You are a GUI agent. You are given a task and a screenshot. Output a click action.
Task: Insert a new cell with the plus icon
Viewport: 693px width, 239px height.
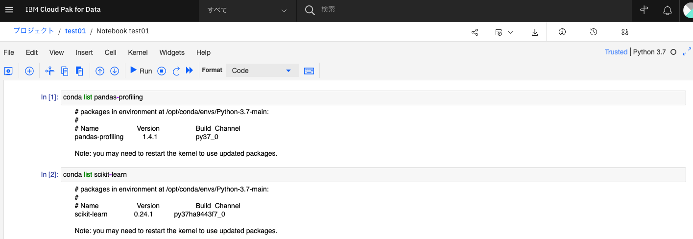click(x=29, y=71)
